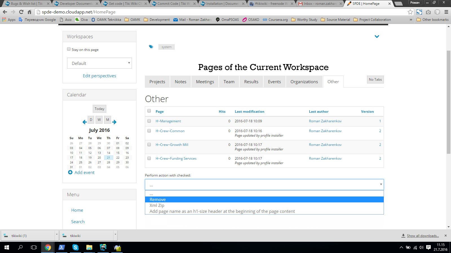Open Task View on the taskbar
The image size is (451, 253).
click(x=34, y=247)
